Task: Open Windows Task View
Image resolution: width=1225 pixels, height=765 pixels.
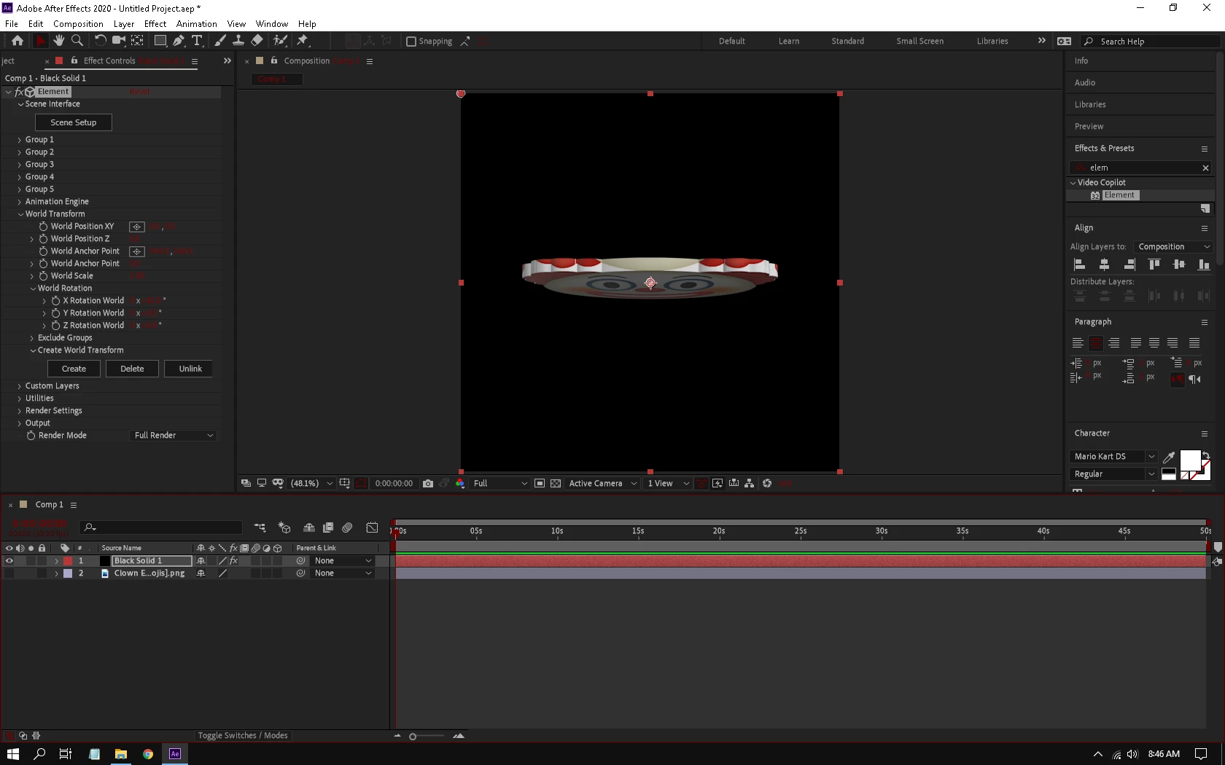Action: pyautogui.click(x=66, y=754)
